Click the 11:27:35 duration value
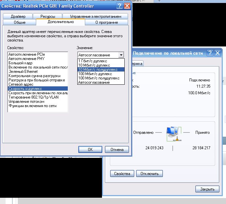 pyautogui.click(x=203, y=86)
